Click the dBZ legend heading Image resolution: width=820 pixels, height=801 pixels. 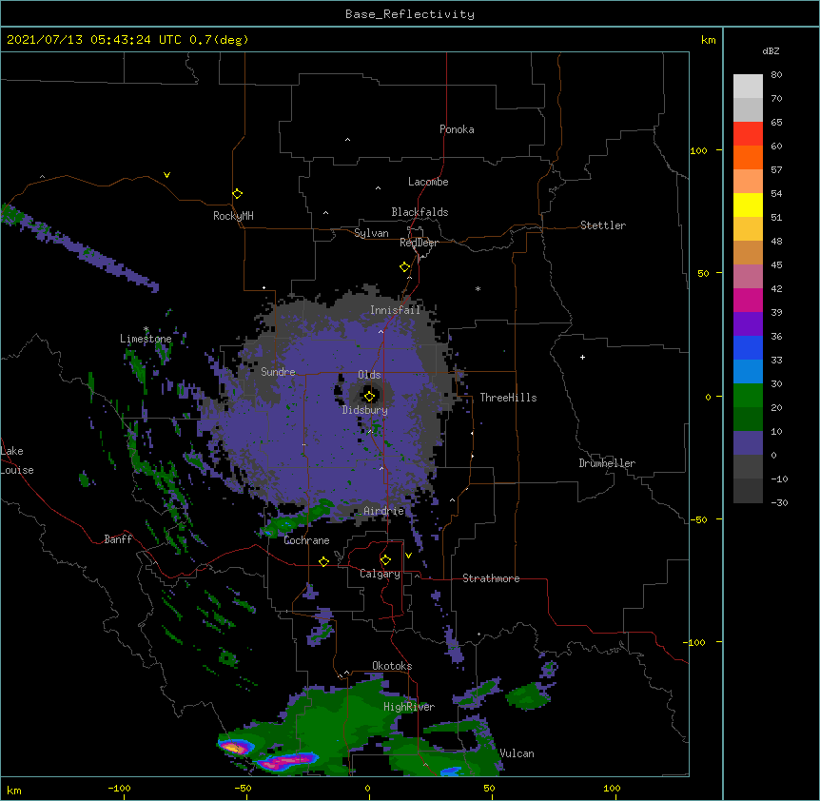point(771,50)
